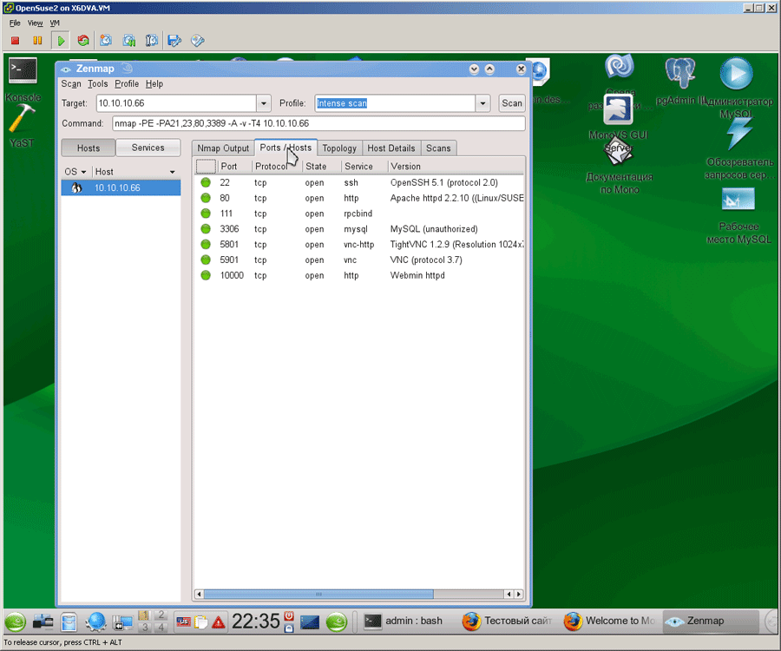Switch to virtual desktop 4
The image size is (781, 651).
161,627
